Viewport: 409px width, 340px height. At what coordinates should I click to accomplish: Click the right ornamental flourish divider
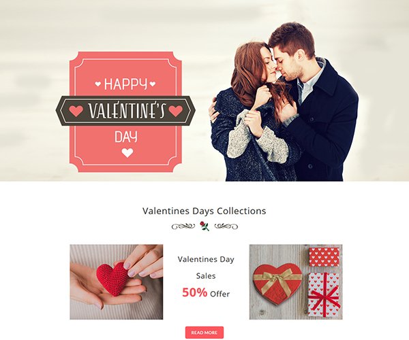226,226
